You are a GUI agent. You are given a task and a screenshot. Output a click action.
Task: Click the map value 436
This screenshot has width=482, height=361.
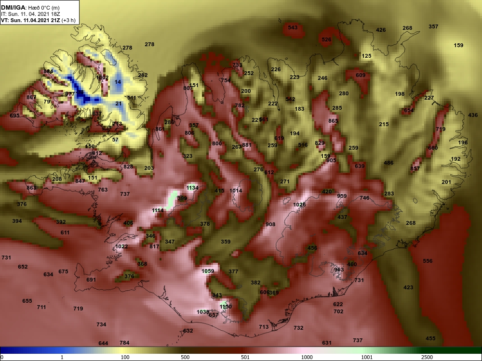(x=473, y=116)
